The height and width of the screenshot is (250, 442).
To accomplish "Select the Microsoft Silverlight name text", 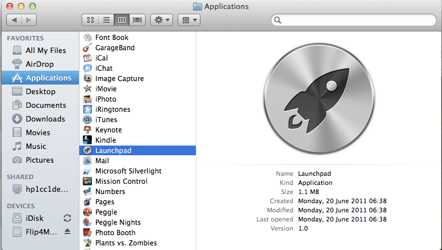I will click(x=128, y=171).
